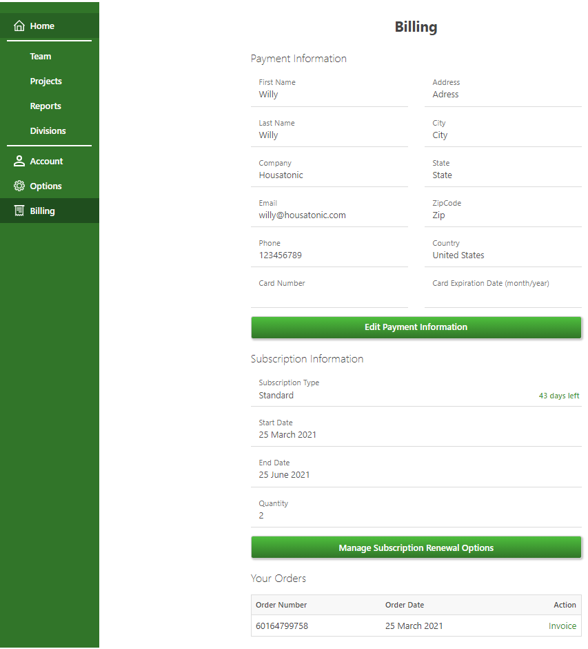Open Options via the gear icon

point(19,186)
